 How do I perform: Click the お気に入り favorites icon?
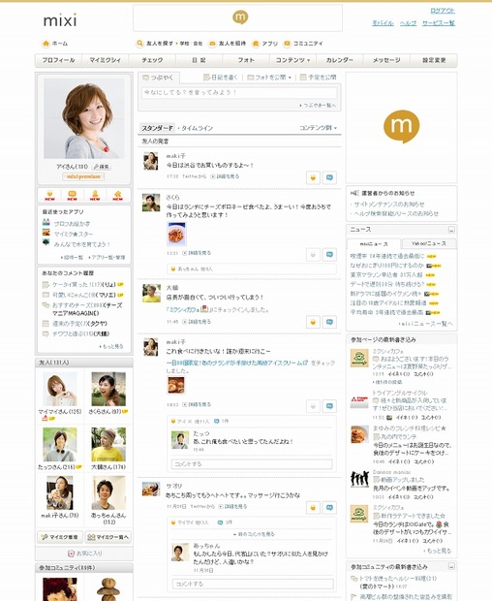tap(71, 554)
